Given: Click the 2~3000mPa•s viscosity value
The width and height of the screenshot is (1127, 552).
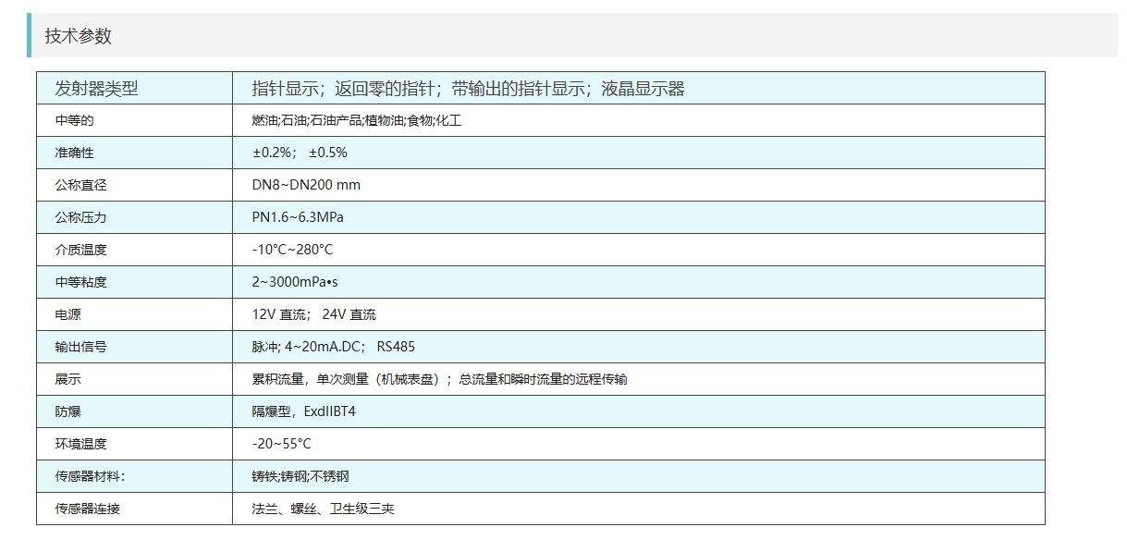Looking at the screenshot, I should click(295, 282).
